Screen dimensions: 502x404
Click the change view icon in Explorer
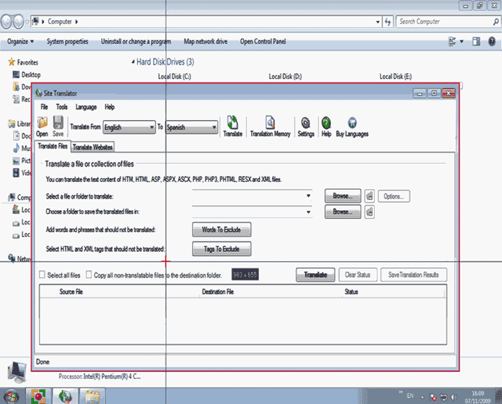click(x=452, y=41)
